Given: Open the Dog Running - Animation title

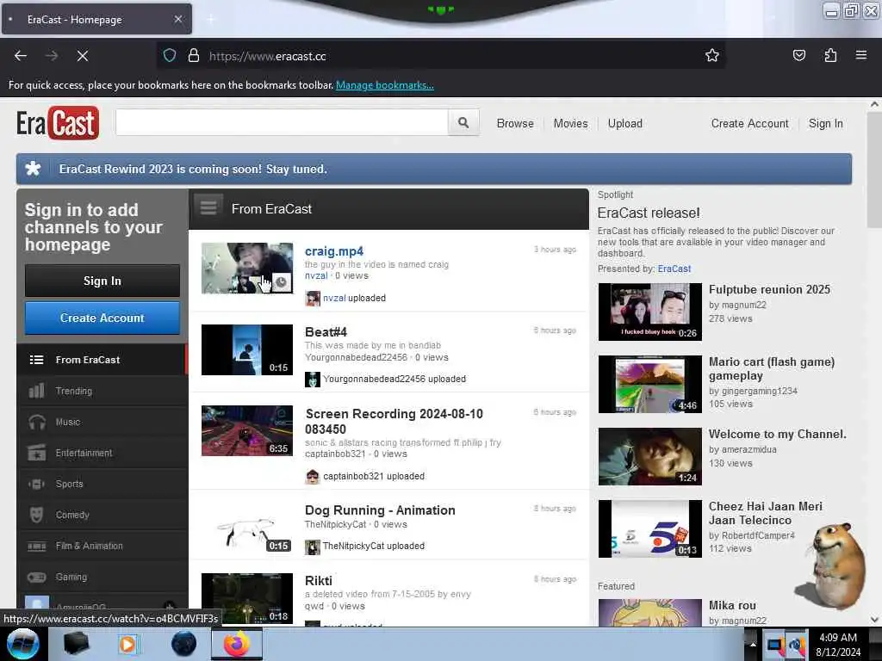Looking at the screenshot, I should (x=380, y=510).
